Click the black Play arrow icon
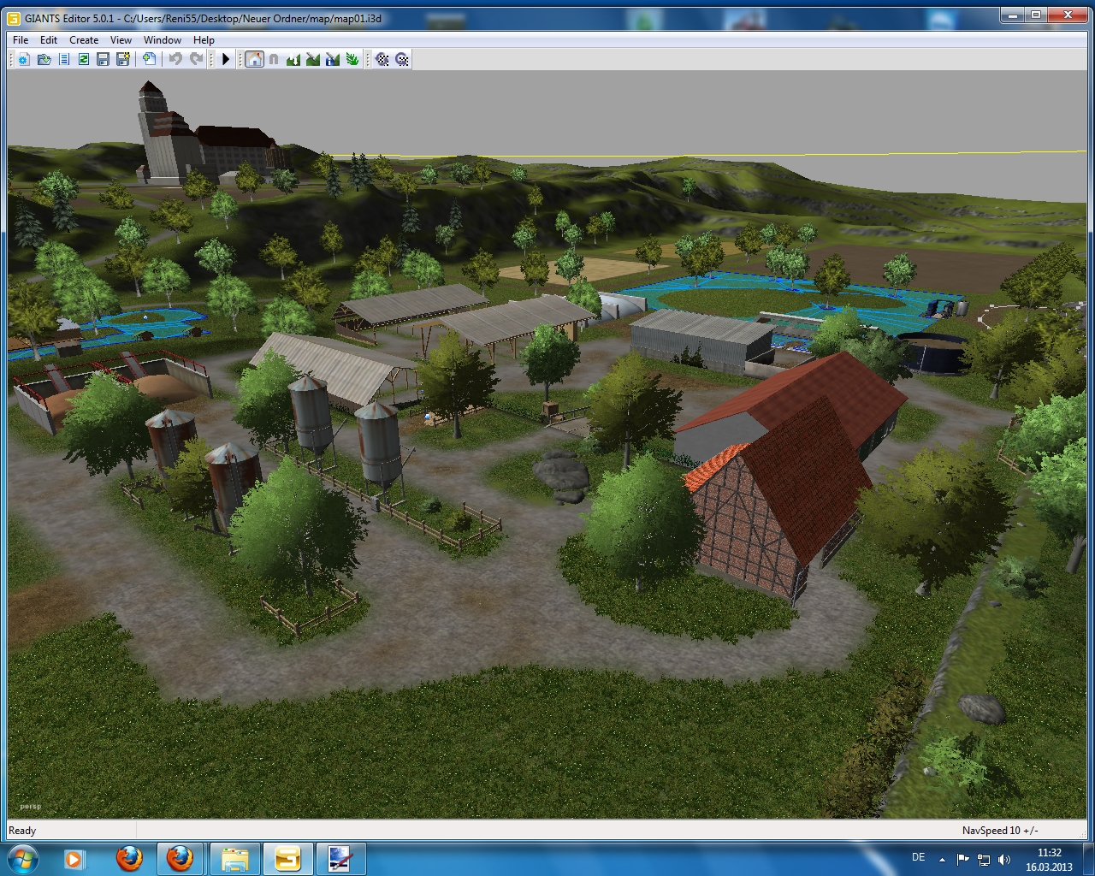This screenshot has height=876, width=1095. pyautogui.click(x=226, y=59)
